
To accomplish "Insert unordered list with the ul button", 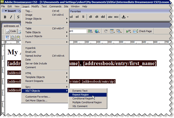I will pos(71,17).
